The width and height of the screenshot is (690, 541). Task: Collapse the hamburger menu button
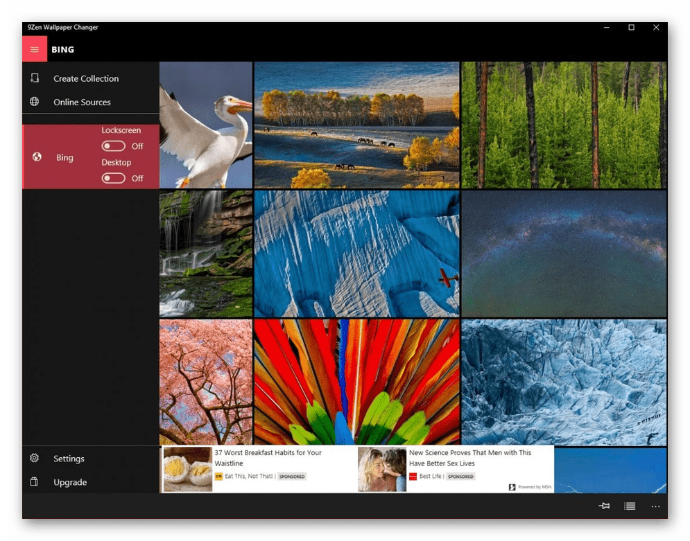(x=35, y=49)
